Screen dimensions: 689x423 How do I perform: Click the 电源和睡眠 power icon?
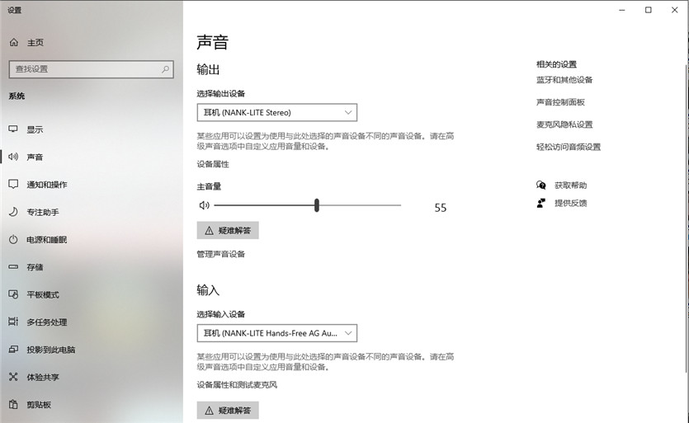[x=13, y=239]
